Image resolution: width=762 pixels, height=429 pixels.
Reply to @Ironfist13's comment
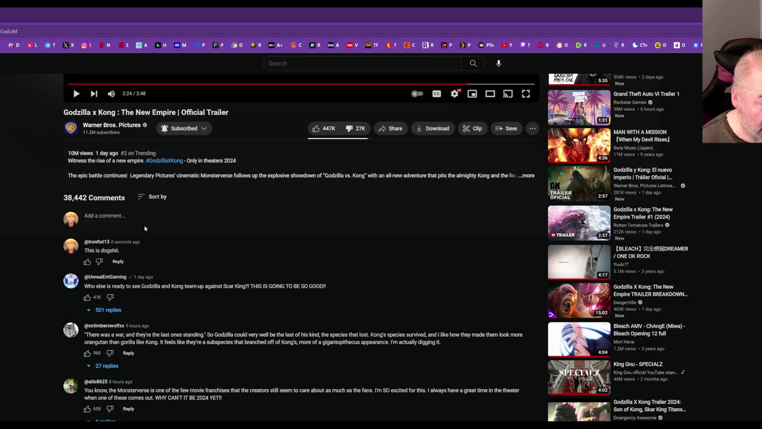coord(118,262)
